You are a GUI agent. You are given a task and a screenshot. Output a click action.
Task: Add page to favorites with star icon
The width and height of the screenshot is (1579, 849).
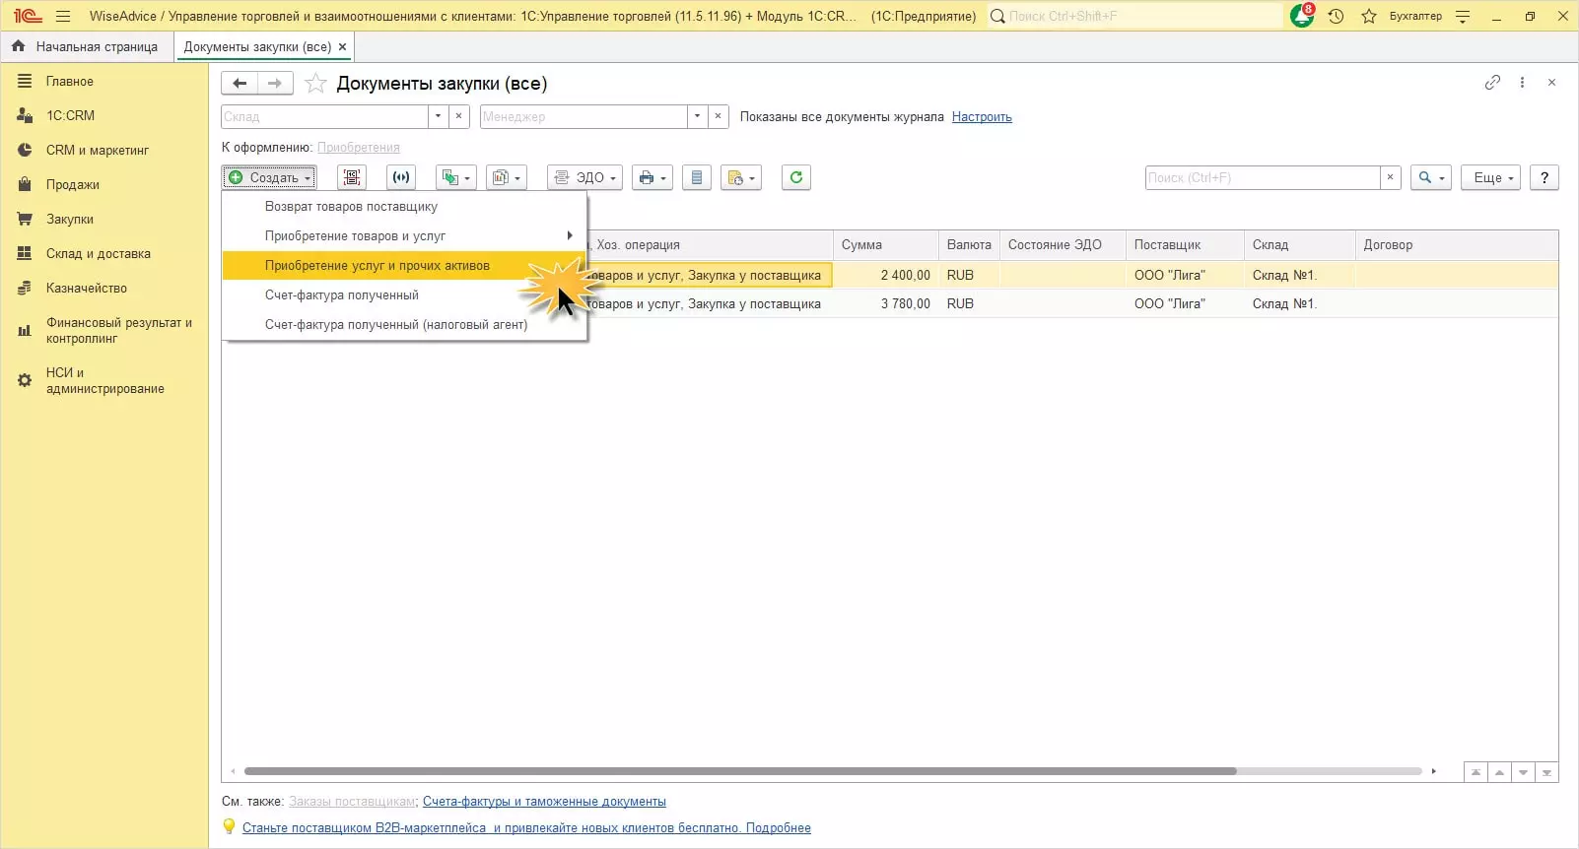(x=315, y=84)
